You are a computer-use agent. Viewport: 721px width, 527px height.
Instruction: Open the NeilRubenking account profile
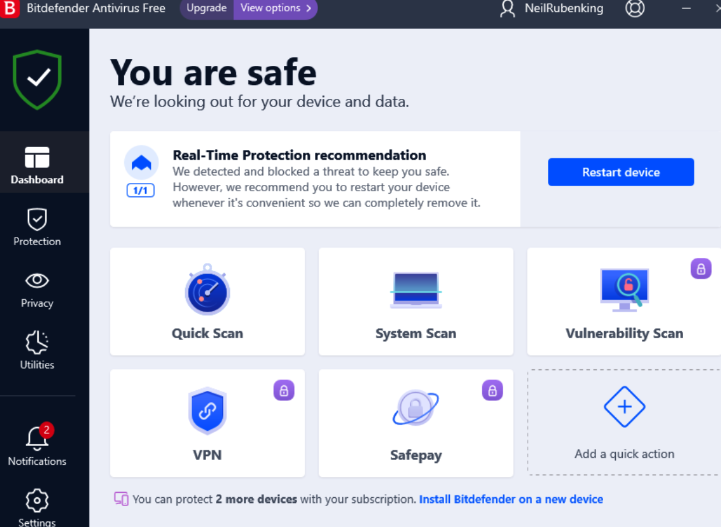tap(551, 8)
